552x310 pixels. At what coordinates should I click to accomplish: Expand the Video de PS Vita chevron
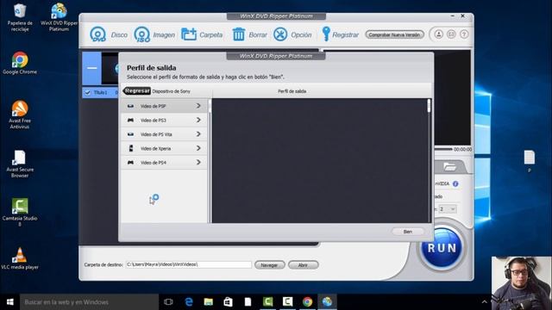tap(198, 134)
